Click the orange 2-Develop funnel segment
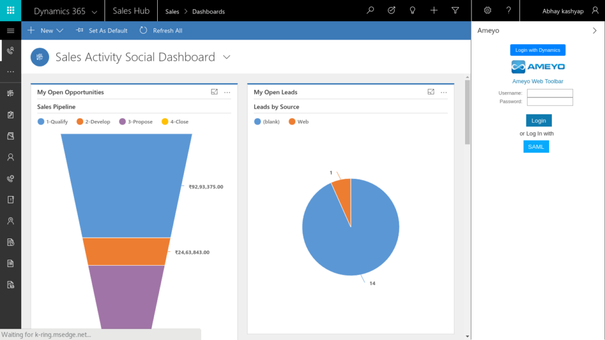Screen dimensions: 605x340 (126, 251)
